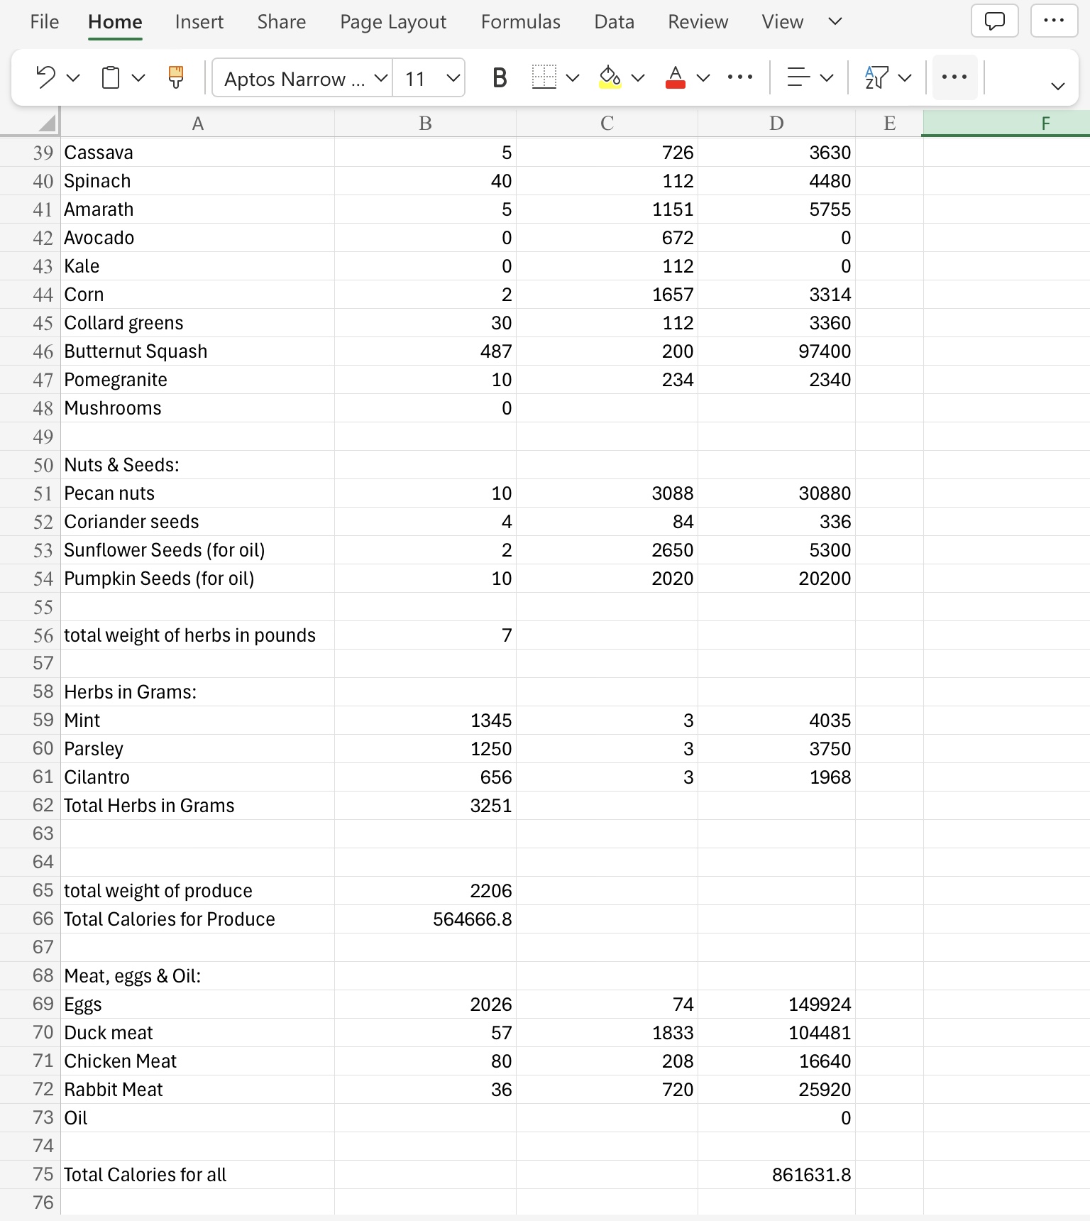This screenshot has width=1090, height=1221.
Task: Apply the red font color
Action: [x=676, y=77]
